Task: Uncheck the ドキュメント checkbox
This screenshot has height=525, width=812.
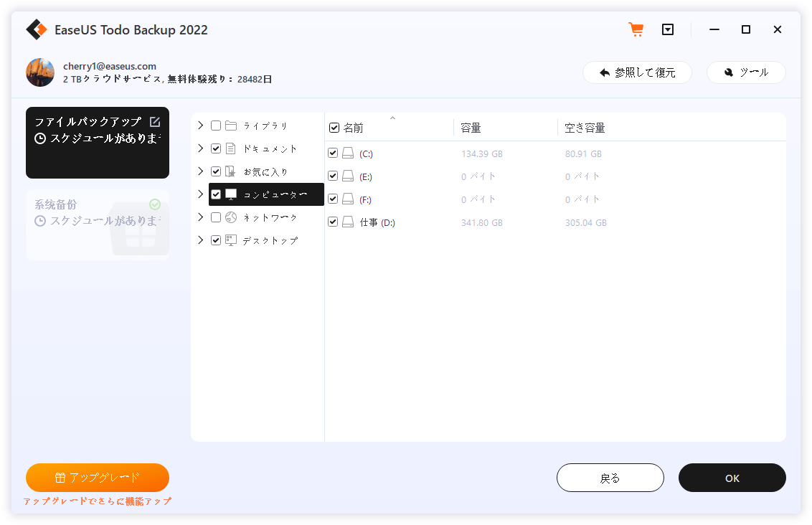Action: [x=216, y=148]
